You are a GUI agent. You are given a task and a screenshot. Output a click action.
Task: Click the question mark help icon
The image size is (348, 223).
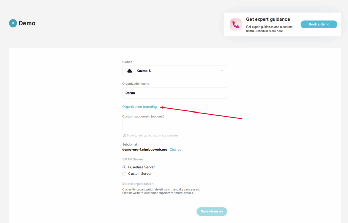pos(124,135)
